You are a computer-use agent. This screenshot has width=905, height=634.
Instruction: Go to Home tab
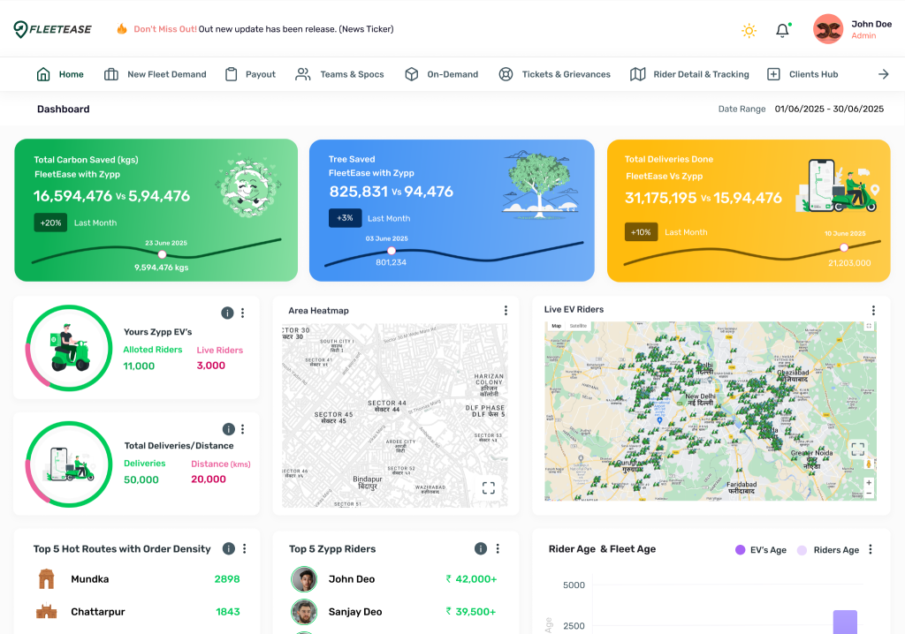pyautogui.click(x=60, y=74)
